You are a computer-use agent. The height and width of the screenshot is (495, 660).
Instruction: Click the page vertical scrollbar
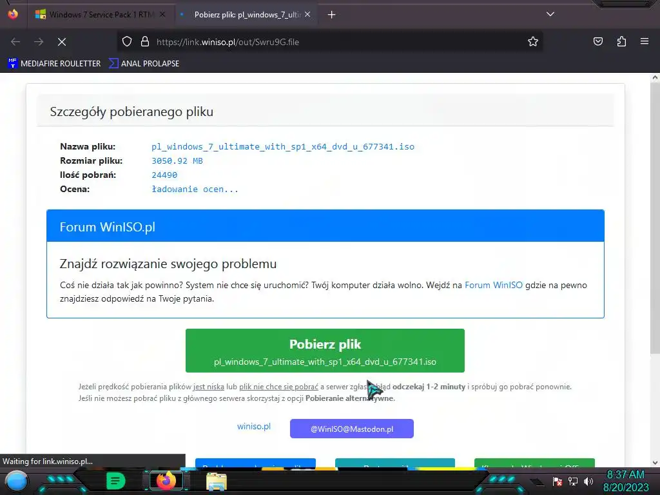[655, 219]
